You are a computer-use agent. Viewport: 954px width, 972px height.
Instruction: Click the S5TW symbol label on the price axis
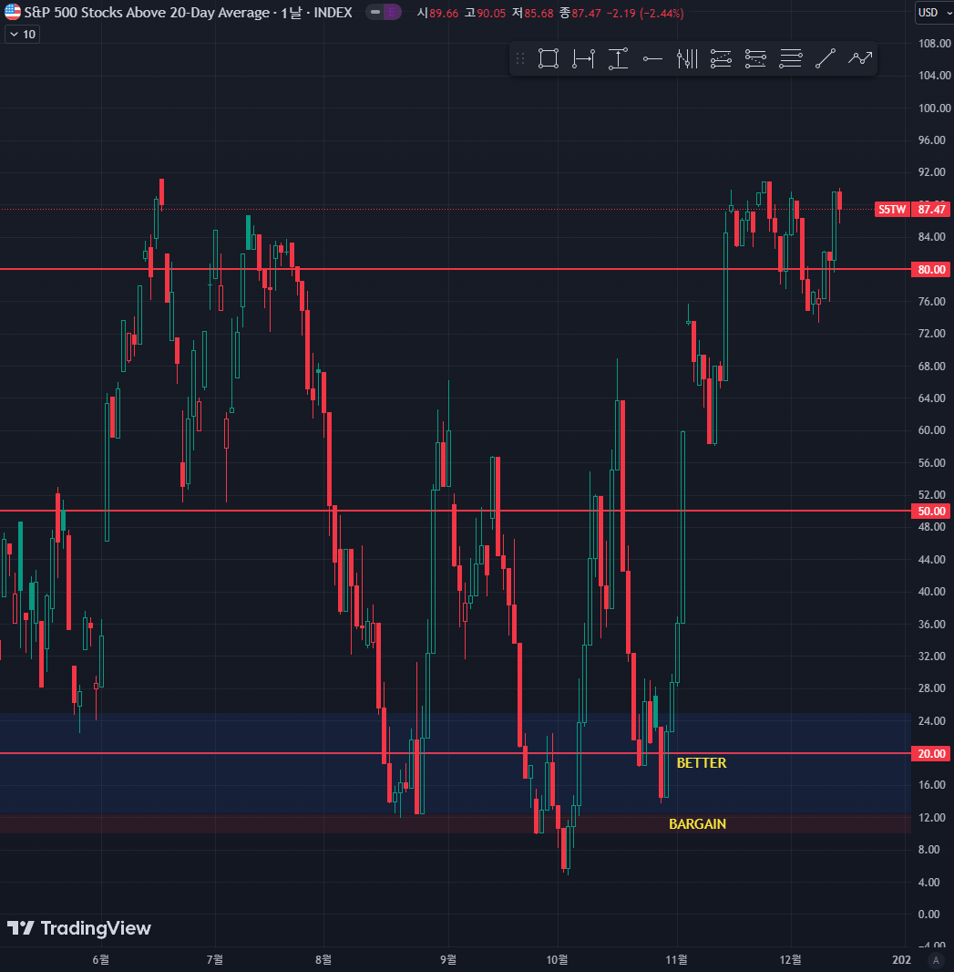click(x=891, y=210)
